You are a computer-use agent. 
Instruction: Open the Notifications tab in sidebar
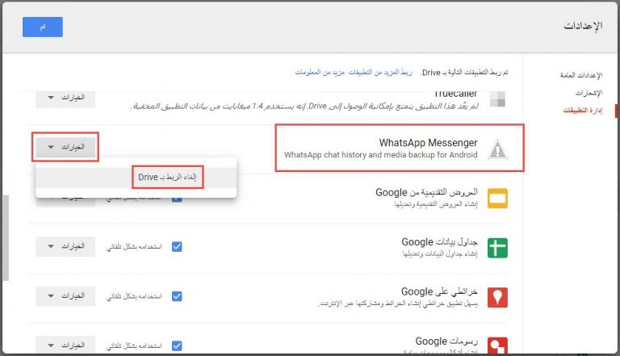pos(589,93)
